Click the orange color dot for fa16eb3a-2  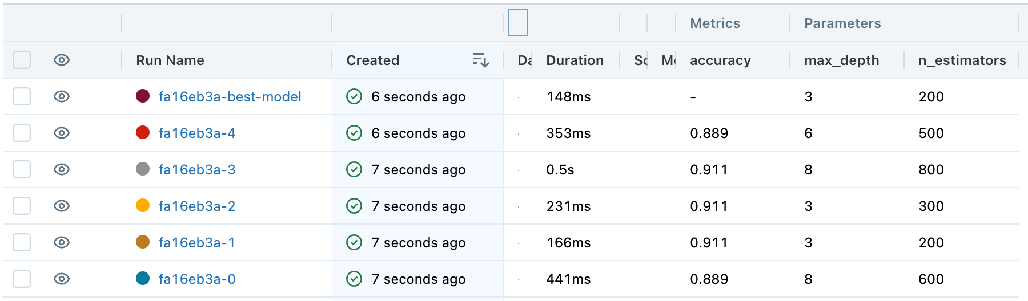(x=143, y=206)
